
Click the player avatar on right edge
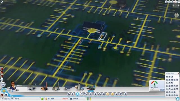[x=177, y=15]
